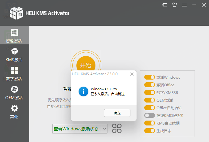209x142 pixels.
Task: Toggle the 生成日志 switch
Action: point(149,131)
